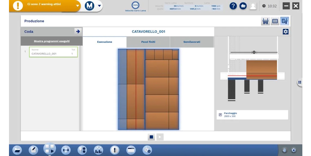Switch to the Pezzi finiti tab
The height and width of the screenshot is (156, 311).
coord(148,42)
